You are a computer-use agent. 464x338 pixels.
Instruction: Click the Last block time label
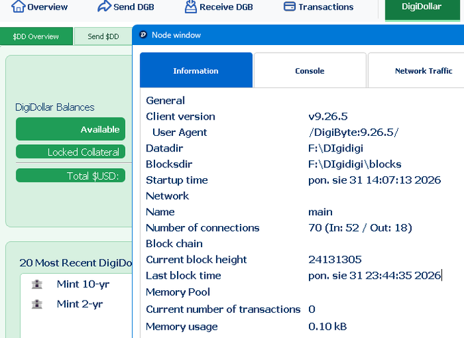tap(183, 276)
